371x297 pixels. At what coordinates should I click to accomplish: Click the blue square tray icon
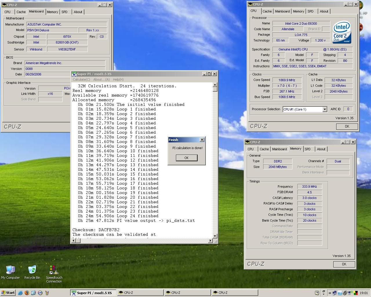pyautogui.click(x=340, y=293)
